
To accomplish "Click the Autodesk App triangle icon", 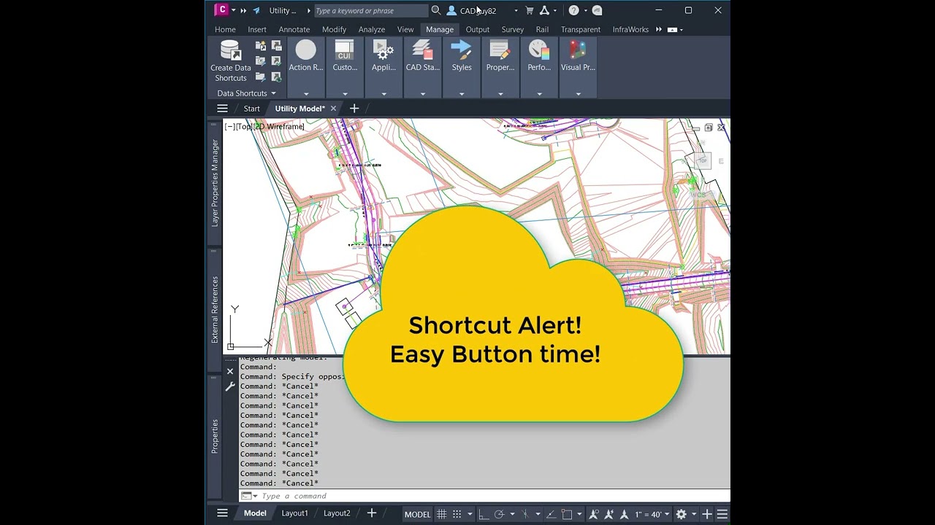I will point(544,10).
